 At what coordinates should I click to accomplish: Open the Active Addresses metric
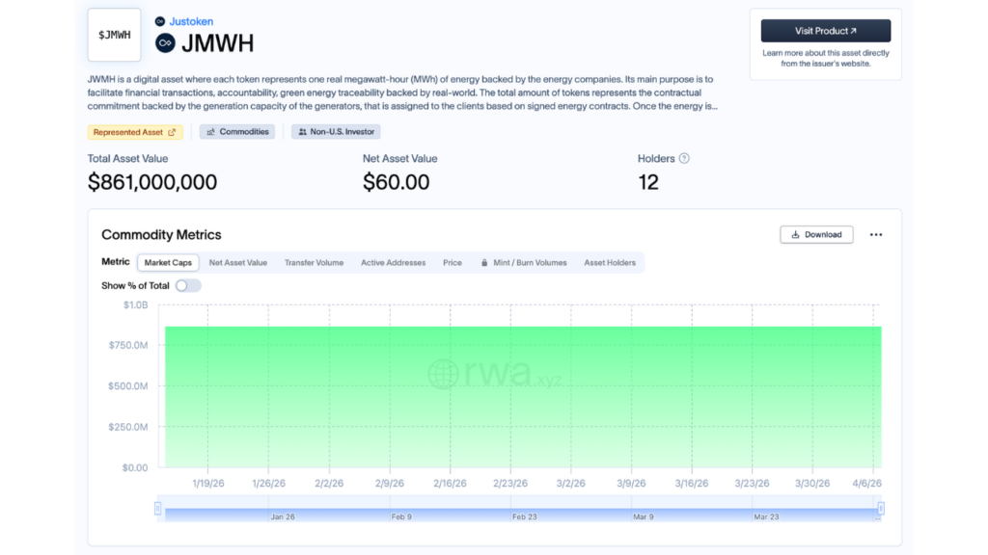pyautogui.click(x=393, y=262)
